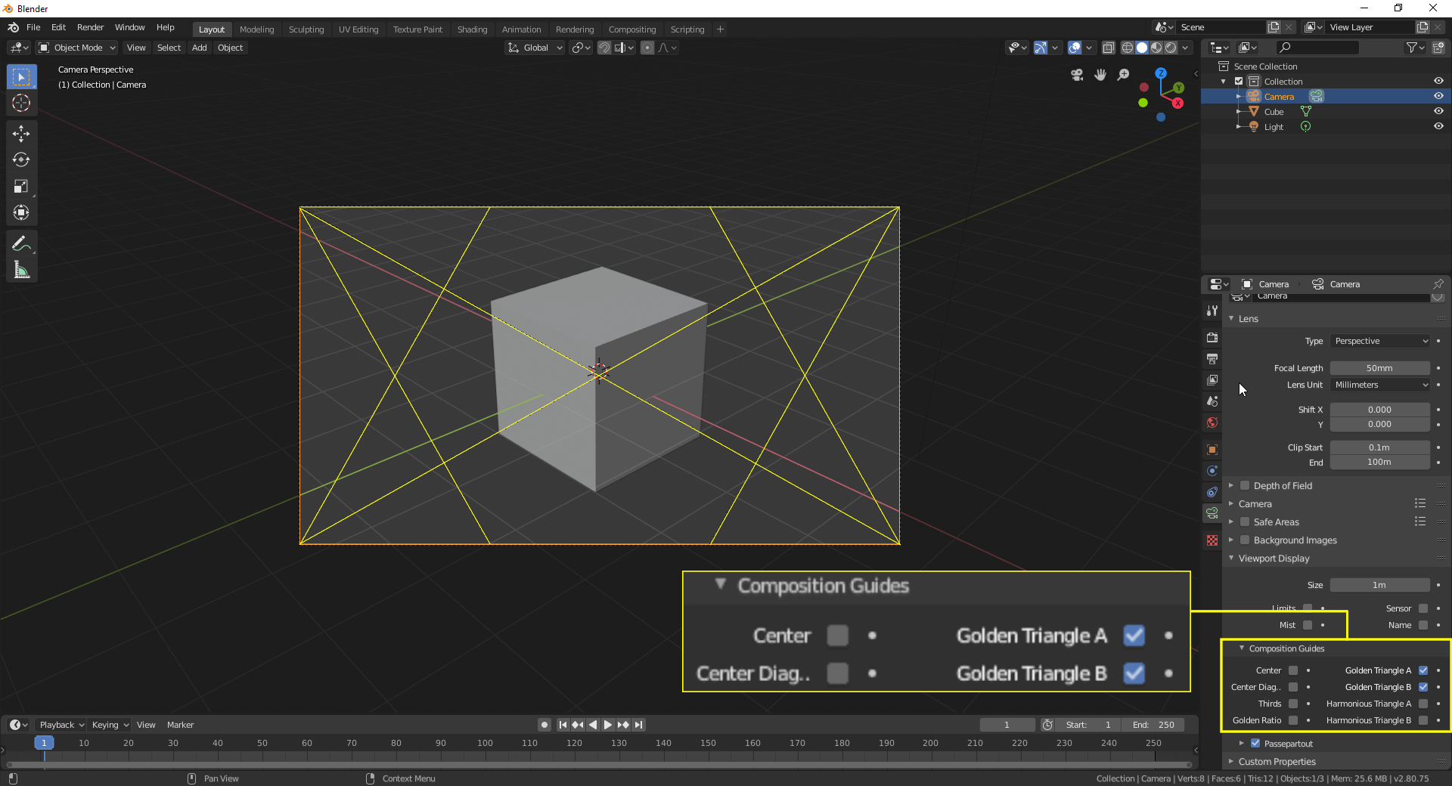This screenshot has height=786, width=1452.
Task: Open the timeline Playback dropdown
Action: [x=61, y=725]
